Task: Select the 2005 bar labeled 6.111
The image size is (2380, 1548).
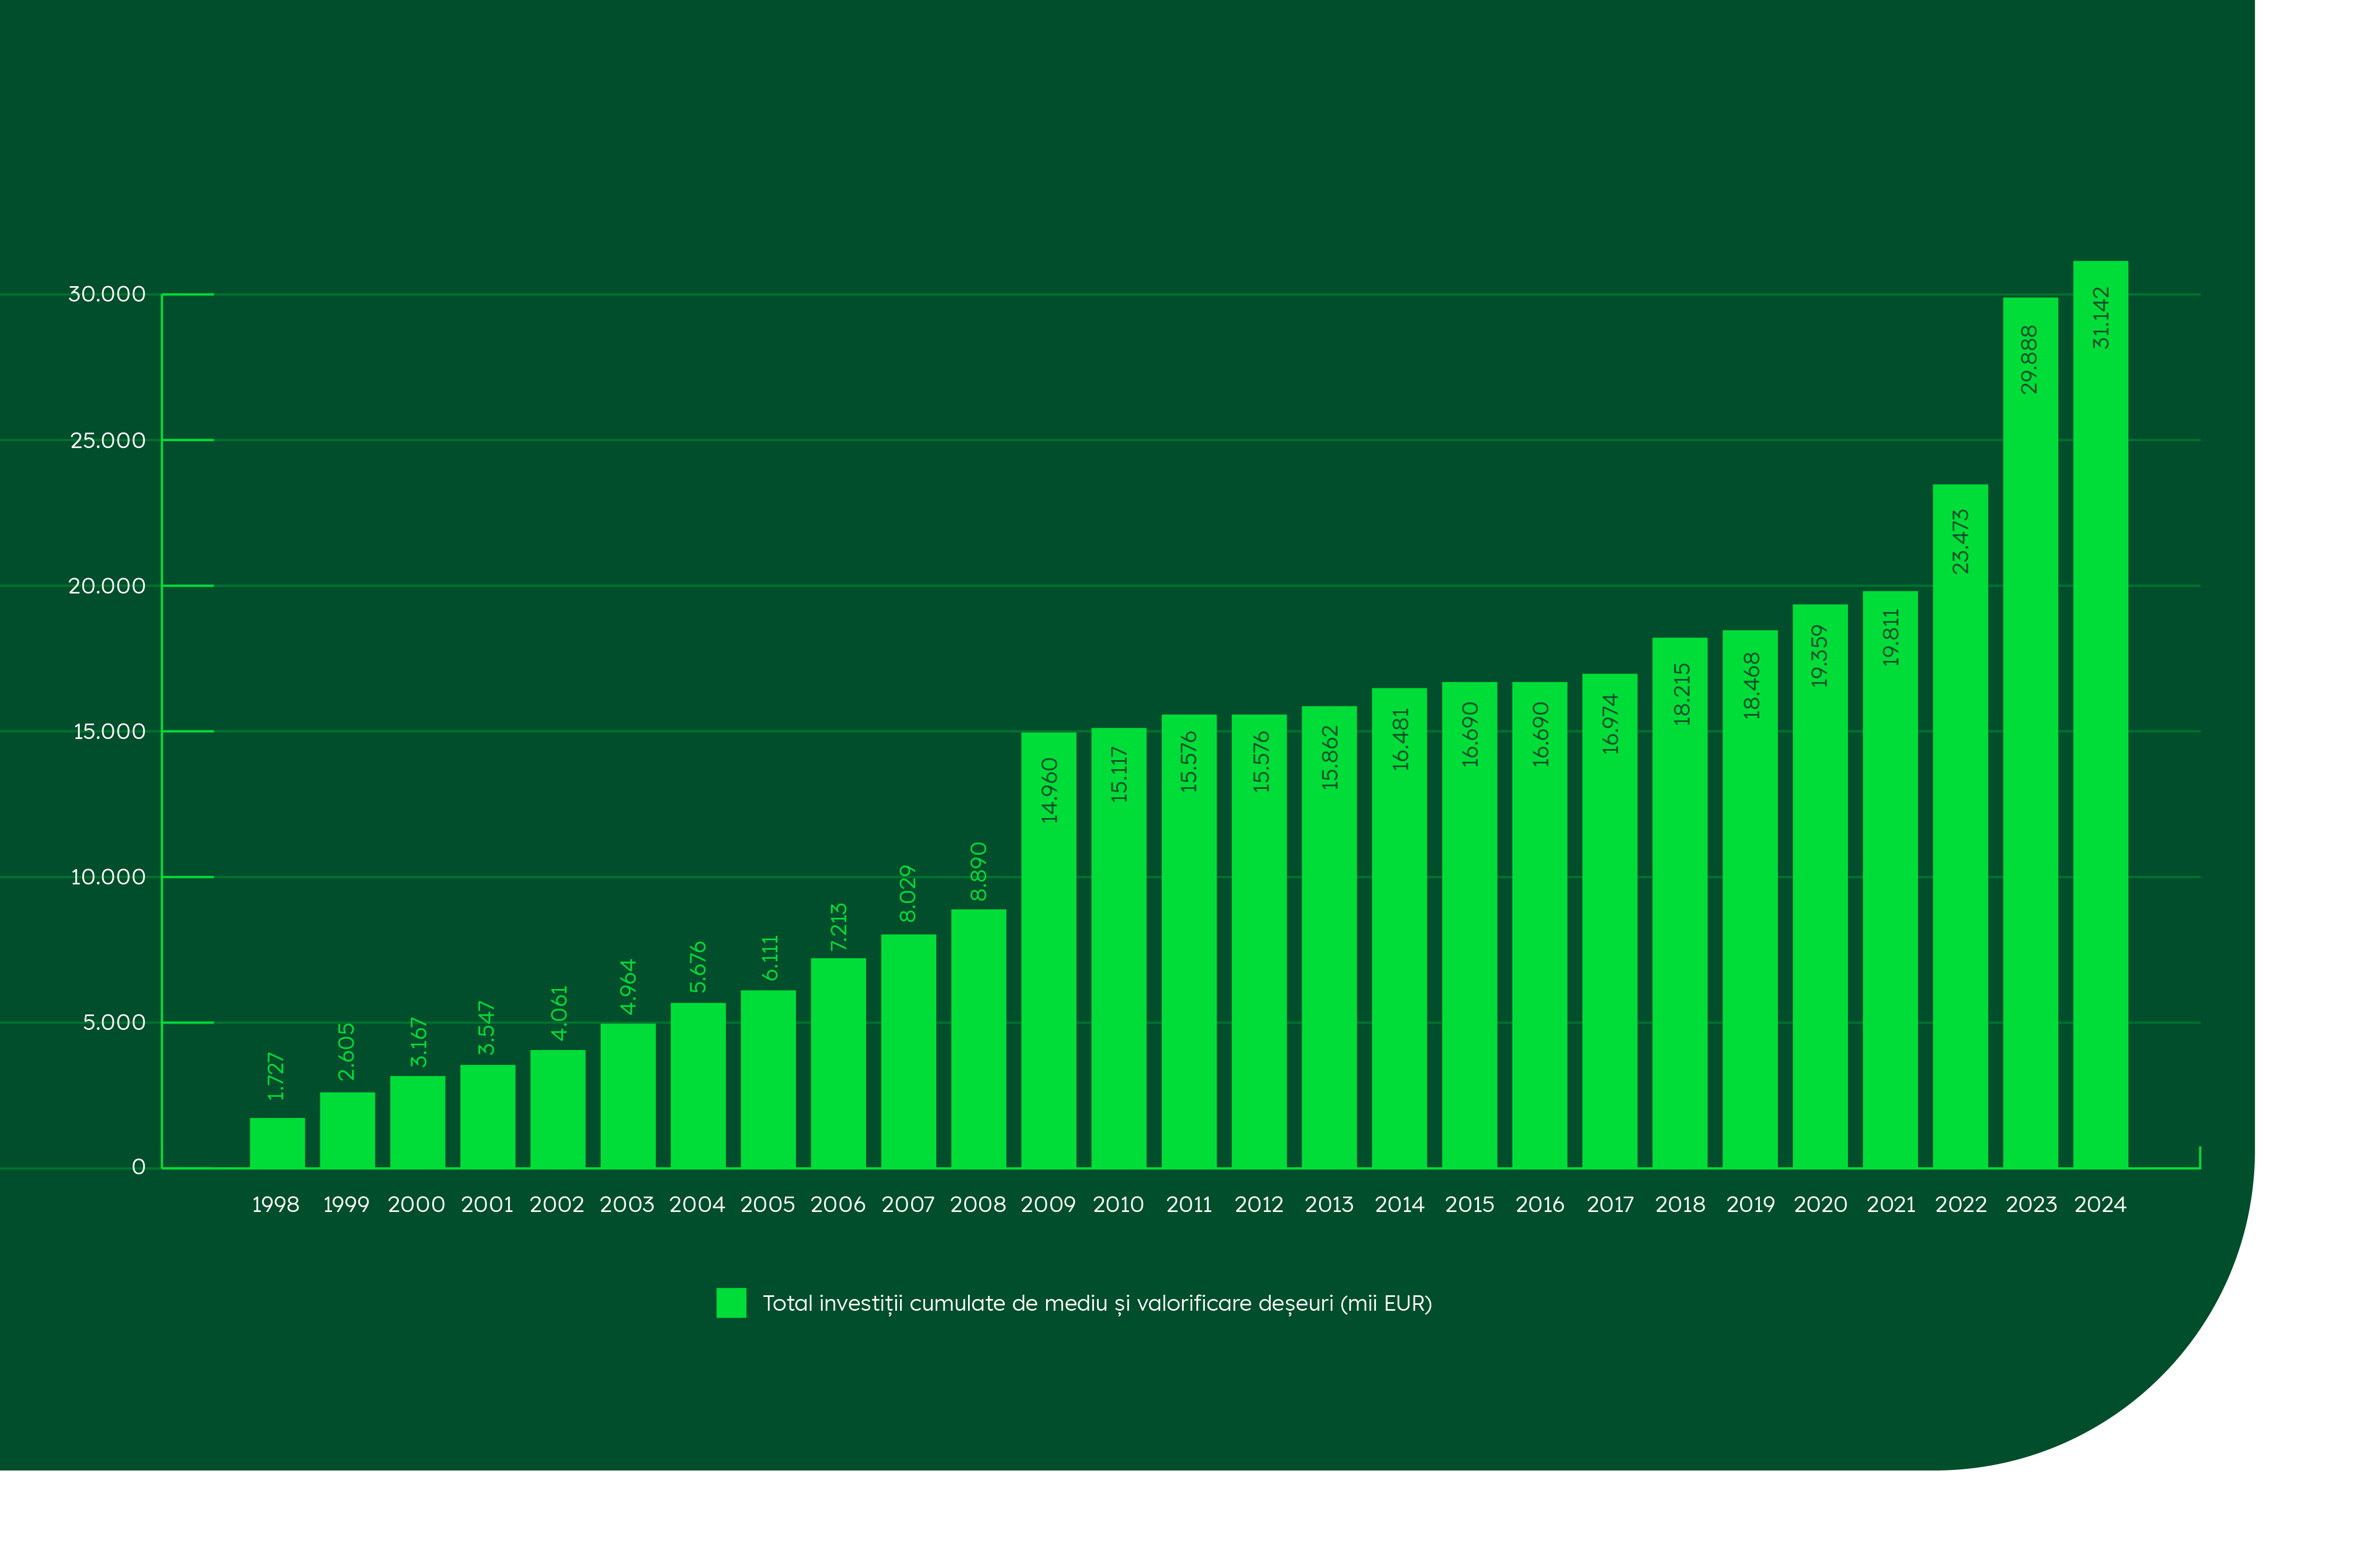Action: click(x=768, y=1078)
